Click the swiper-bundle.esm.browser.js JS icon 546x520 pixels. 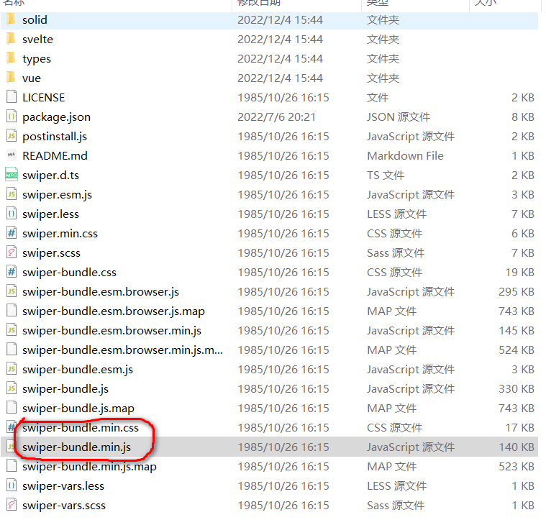coord(12,291)
